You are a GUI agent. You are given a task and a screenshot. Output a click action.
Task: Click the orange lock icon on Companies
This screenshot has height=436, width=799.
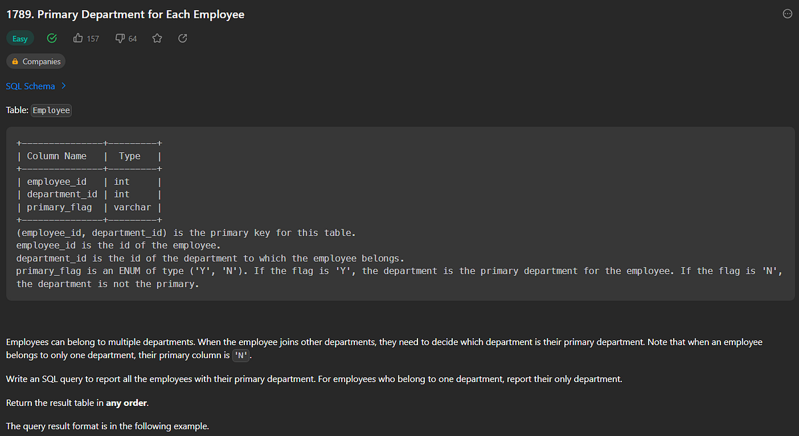(15, 61)
